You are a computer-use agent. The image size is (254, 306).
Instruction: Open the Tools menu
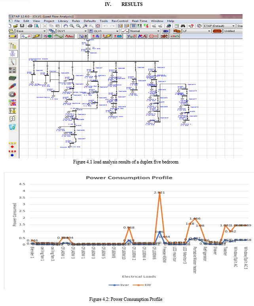(104, 21)
